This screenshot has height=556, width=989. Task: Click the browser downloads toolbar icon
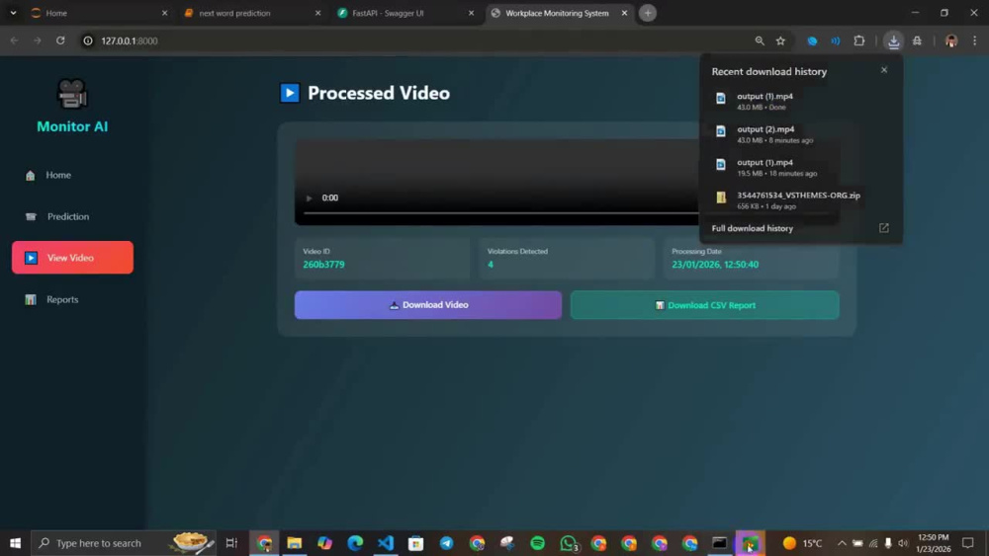893,40
